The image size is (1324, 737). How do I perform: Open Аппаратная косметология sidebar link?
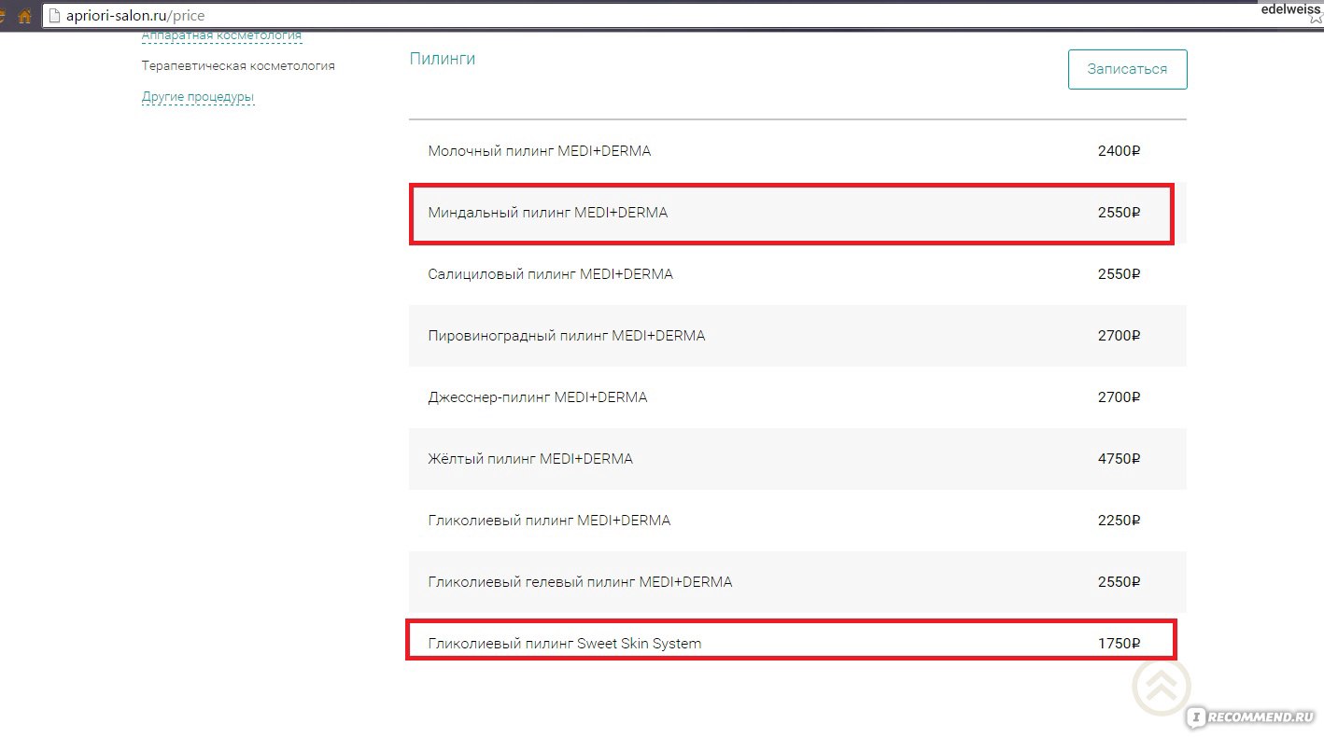tap(221, 35)
